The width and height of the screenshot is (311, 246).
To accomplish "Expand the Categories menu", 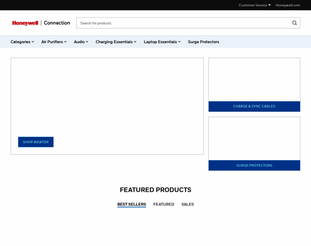I will pyautogui.click(x=23, y=42).
